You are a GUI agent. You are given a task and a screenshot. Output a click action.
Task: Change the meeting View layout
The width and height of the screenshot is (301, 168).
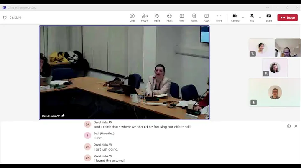coord(181,17)
